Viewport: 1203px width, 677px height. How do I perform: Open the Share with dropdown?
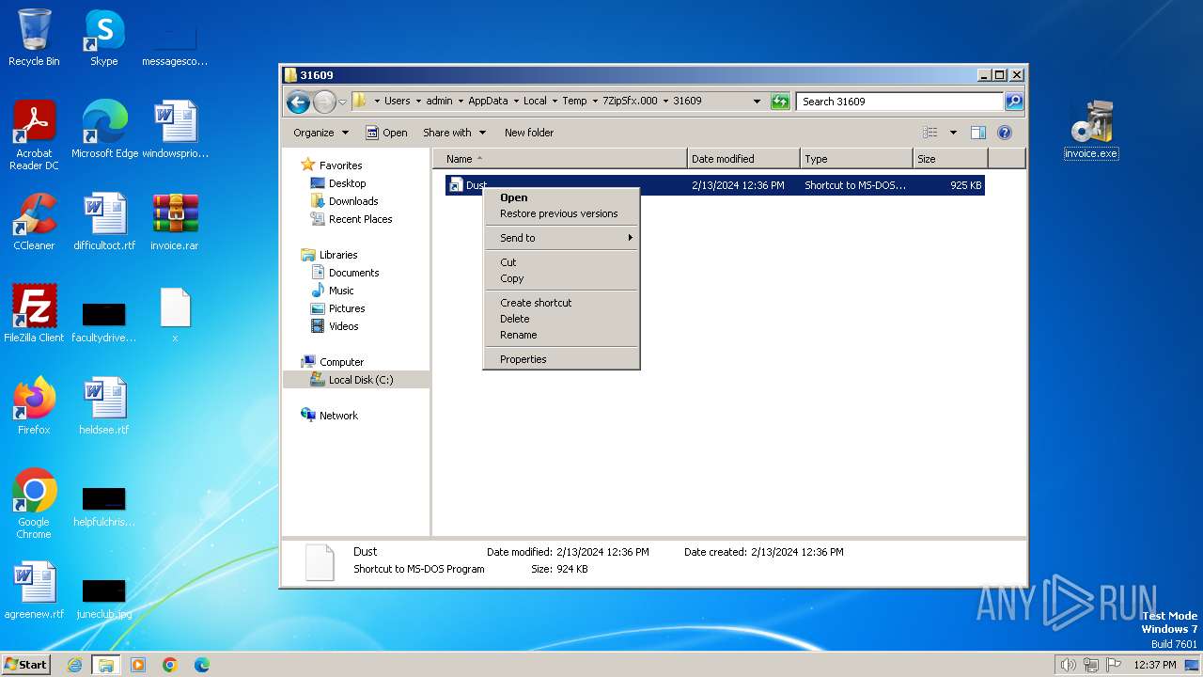454,133
